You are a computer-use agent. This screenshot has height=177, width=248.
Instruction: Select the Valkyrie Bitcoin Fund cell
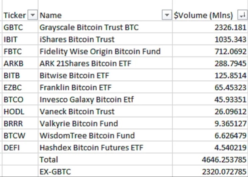coord(78,123)
